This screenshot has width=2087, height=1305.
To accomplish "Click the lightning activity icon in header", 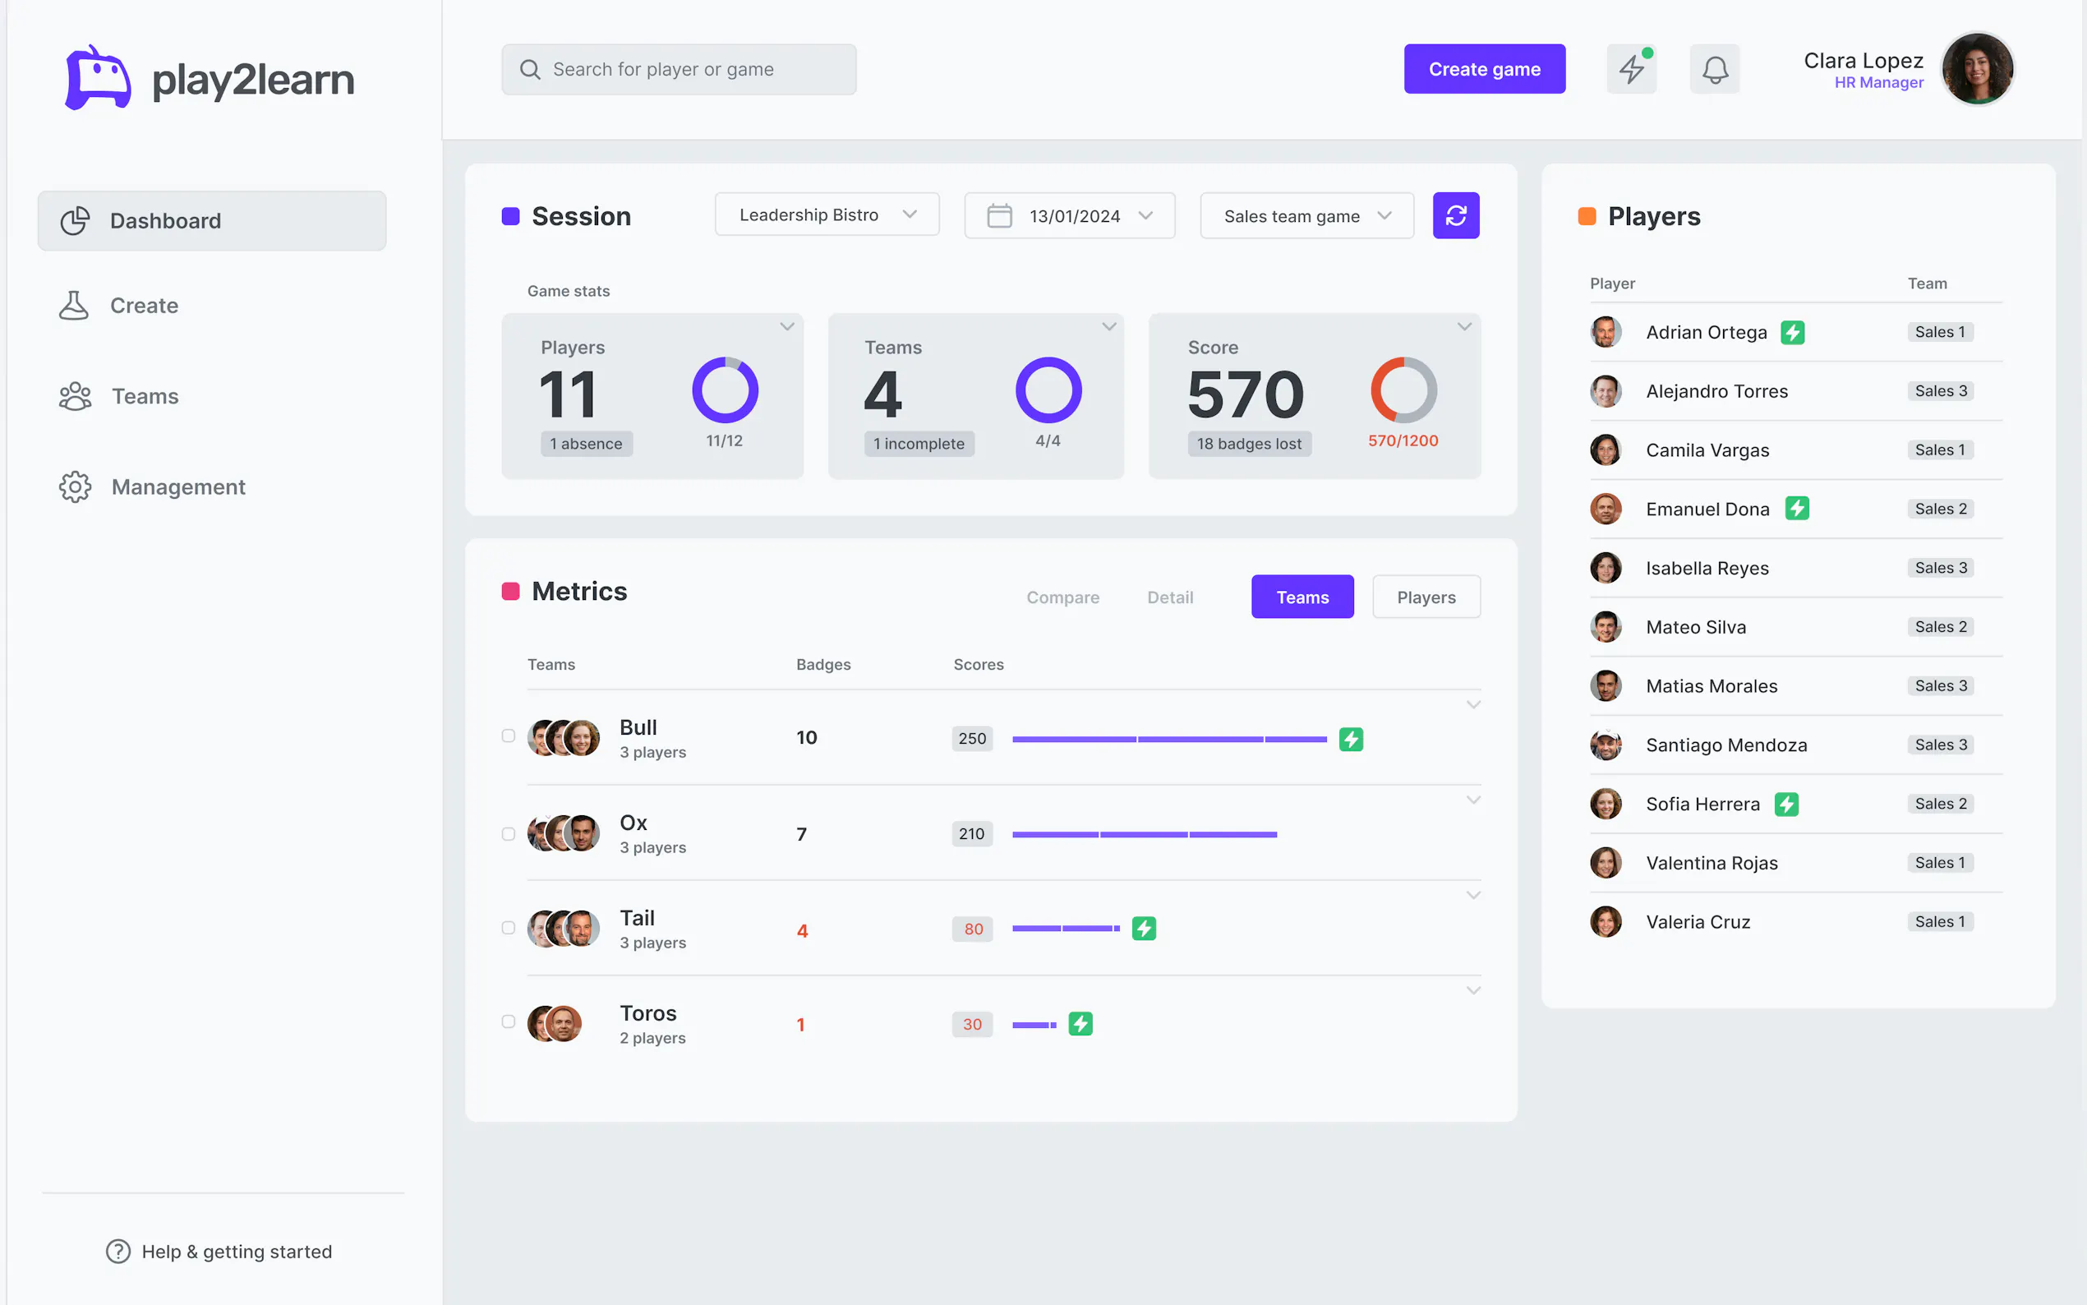I will coord(1631,70).
